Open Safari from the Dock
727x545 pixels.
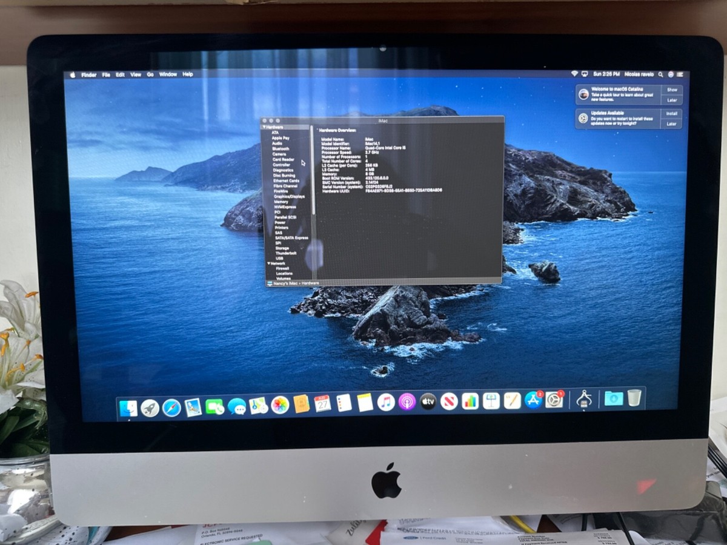pos(171,407)
